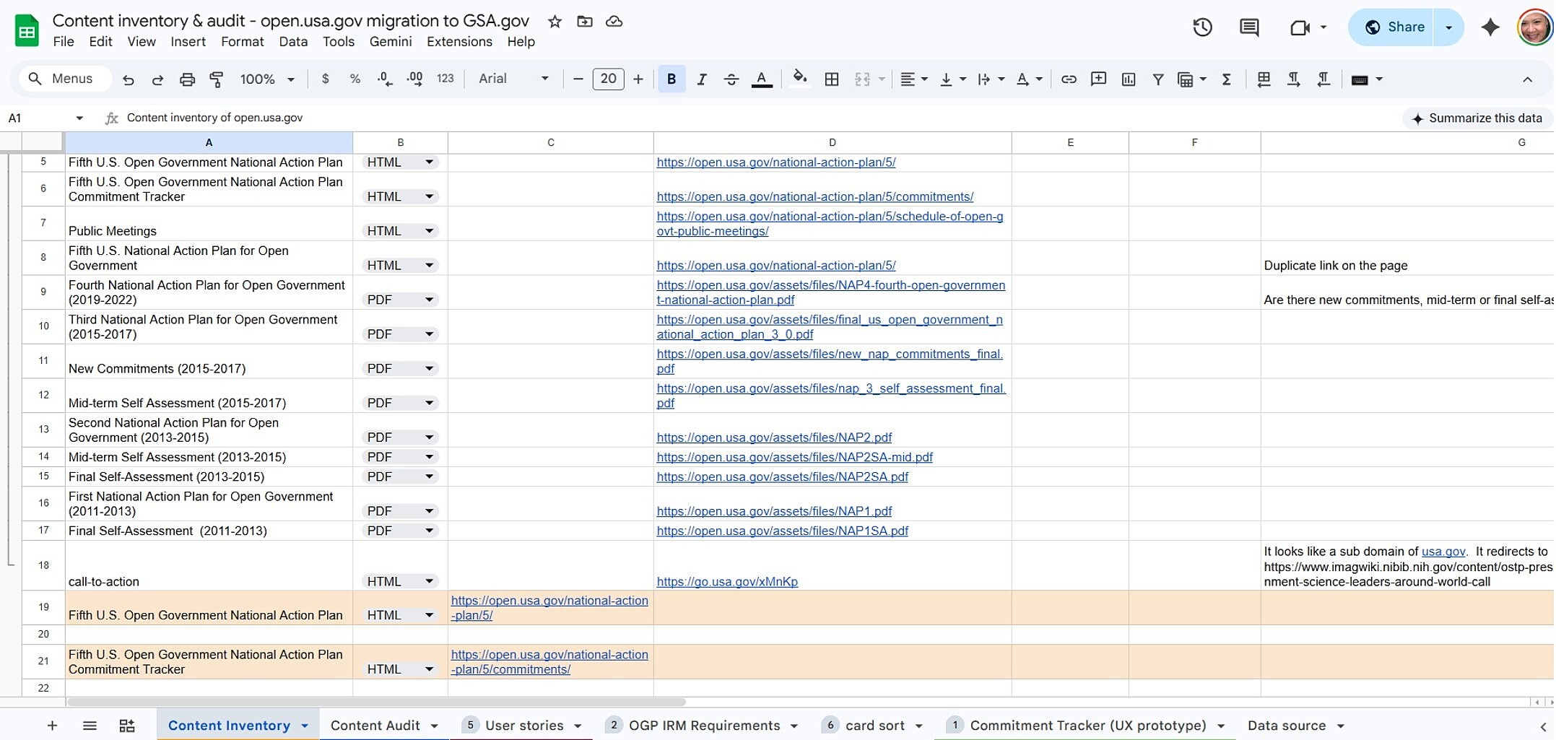Select the cell "Public Meetings"
Viewport: 1556px width, 740px height.
[x=209, y=224]
